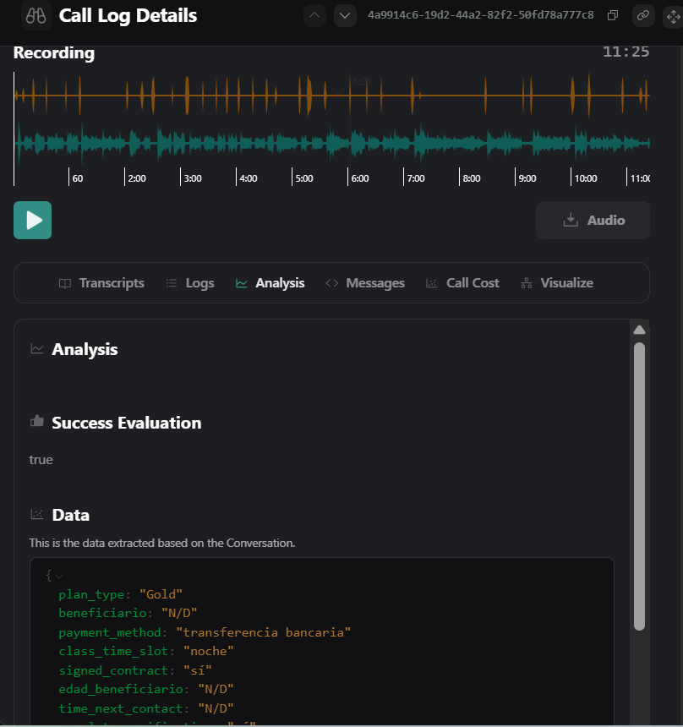Viewport: 683px width, 727px height.
Task: Click the move/drag panel icon
Action: coord(672,15)
